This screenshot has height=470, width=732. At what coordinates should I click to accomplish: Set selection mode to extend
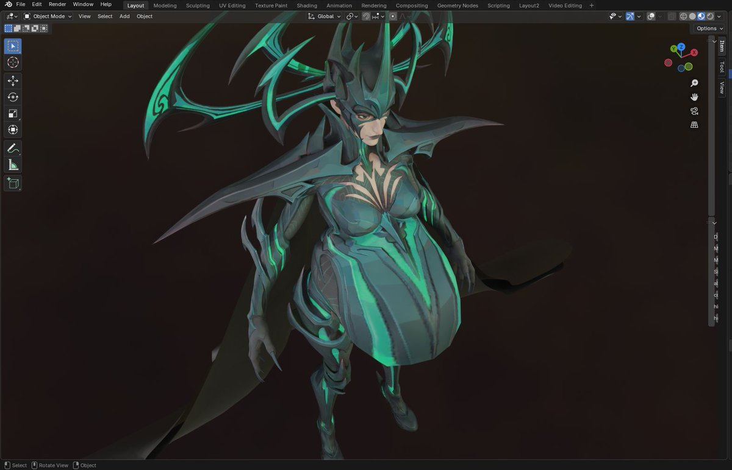point(17,28)
